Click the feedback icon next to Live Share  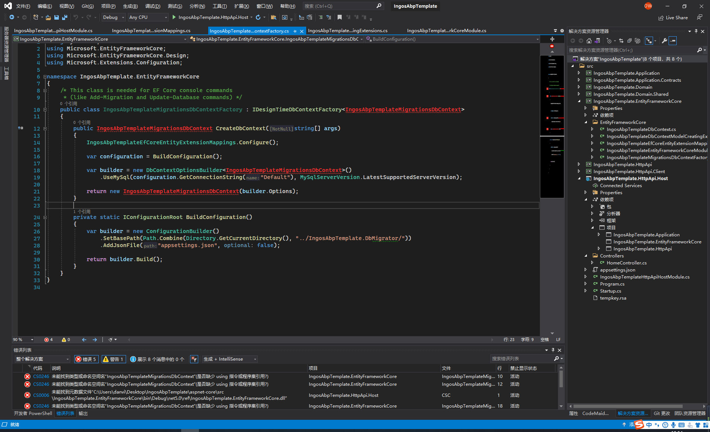(699, 17)
